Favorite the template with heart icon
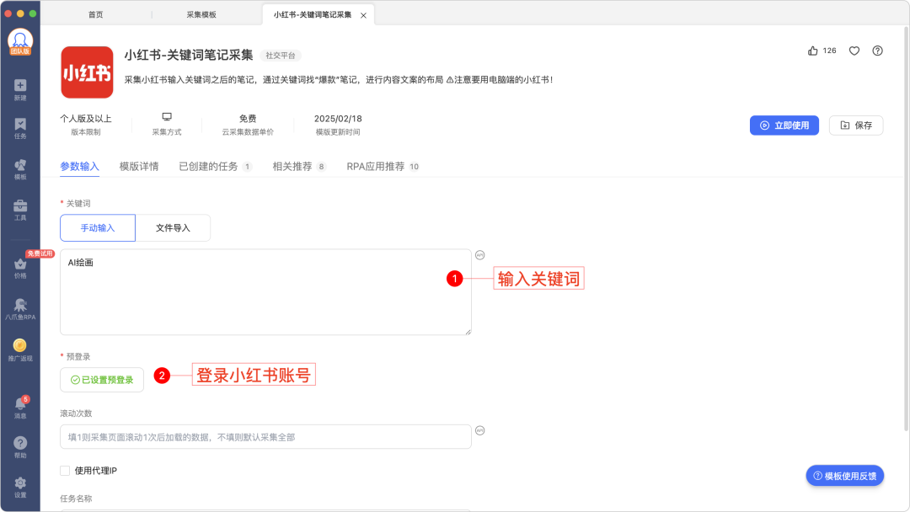The height and width of the screenshot is (512, 910). pos(854,51)
